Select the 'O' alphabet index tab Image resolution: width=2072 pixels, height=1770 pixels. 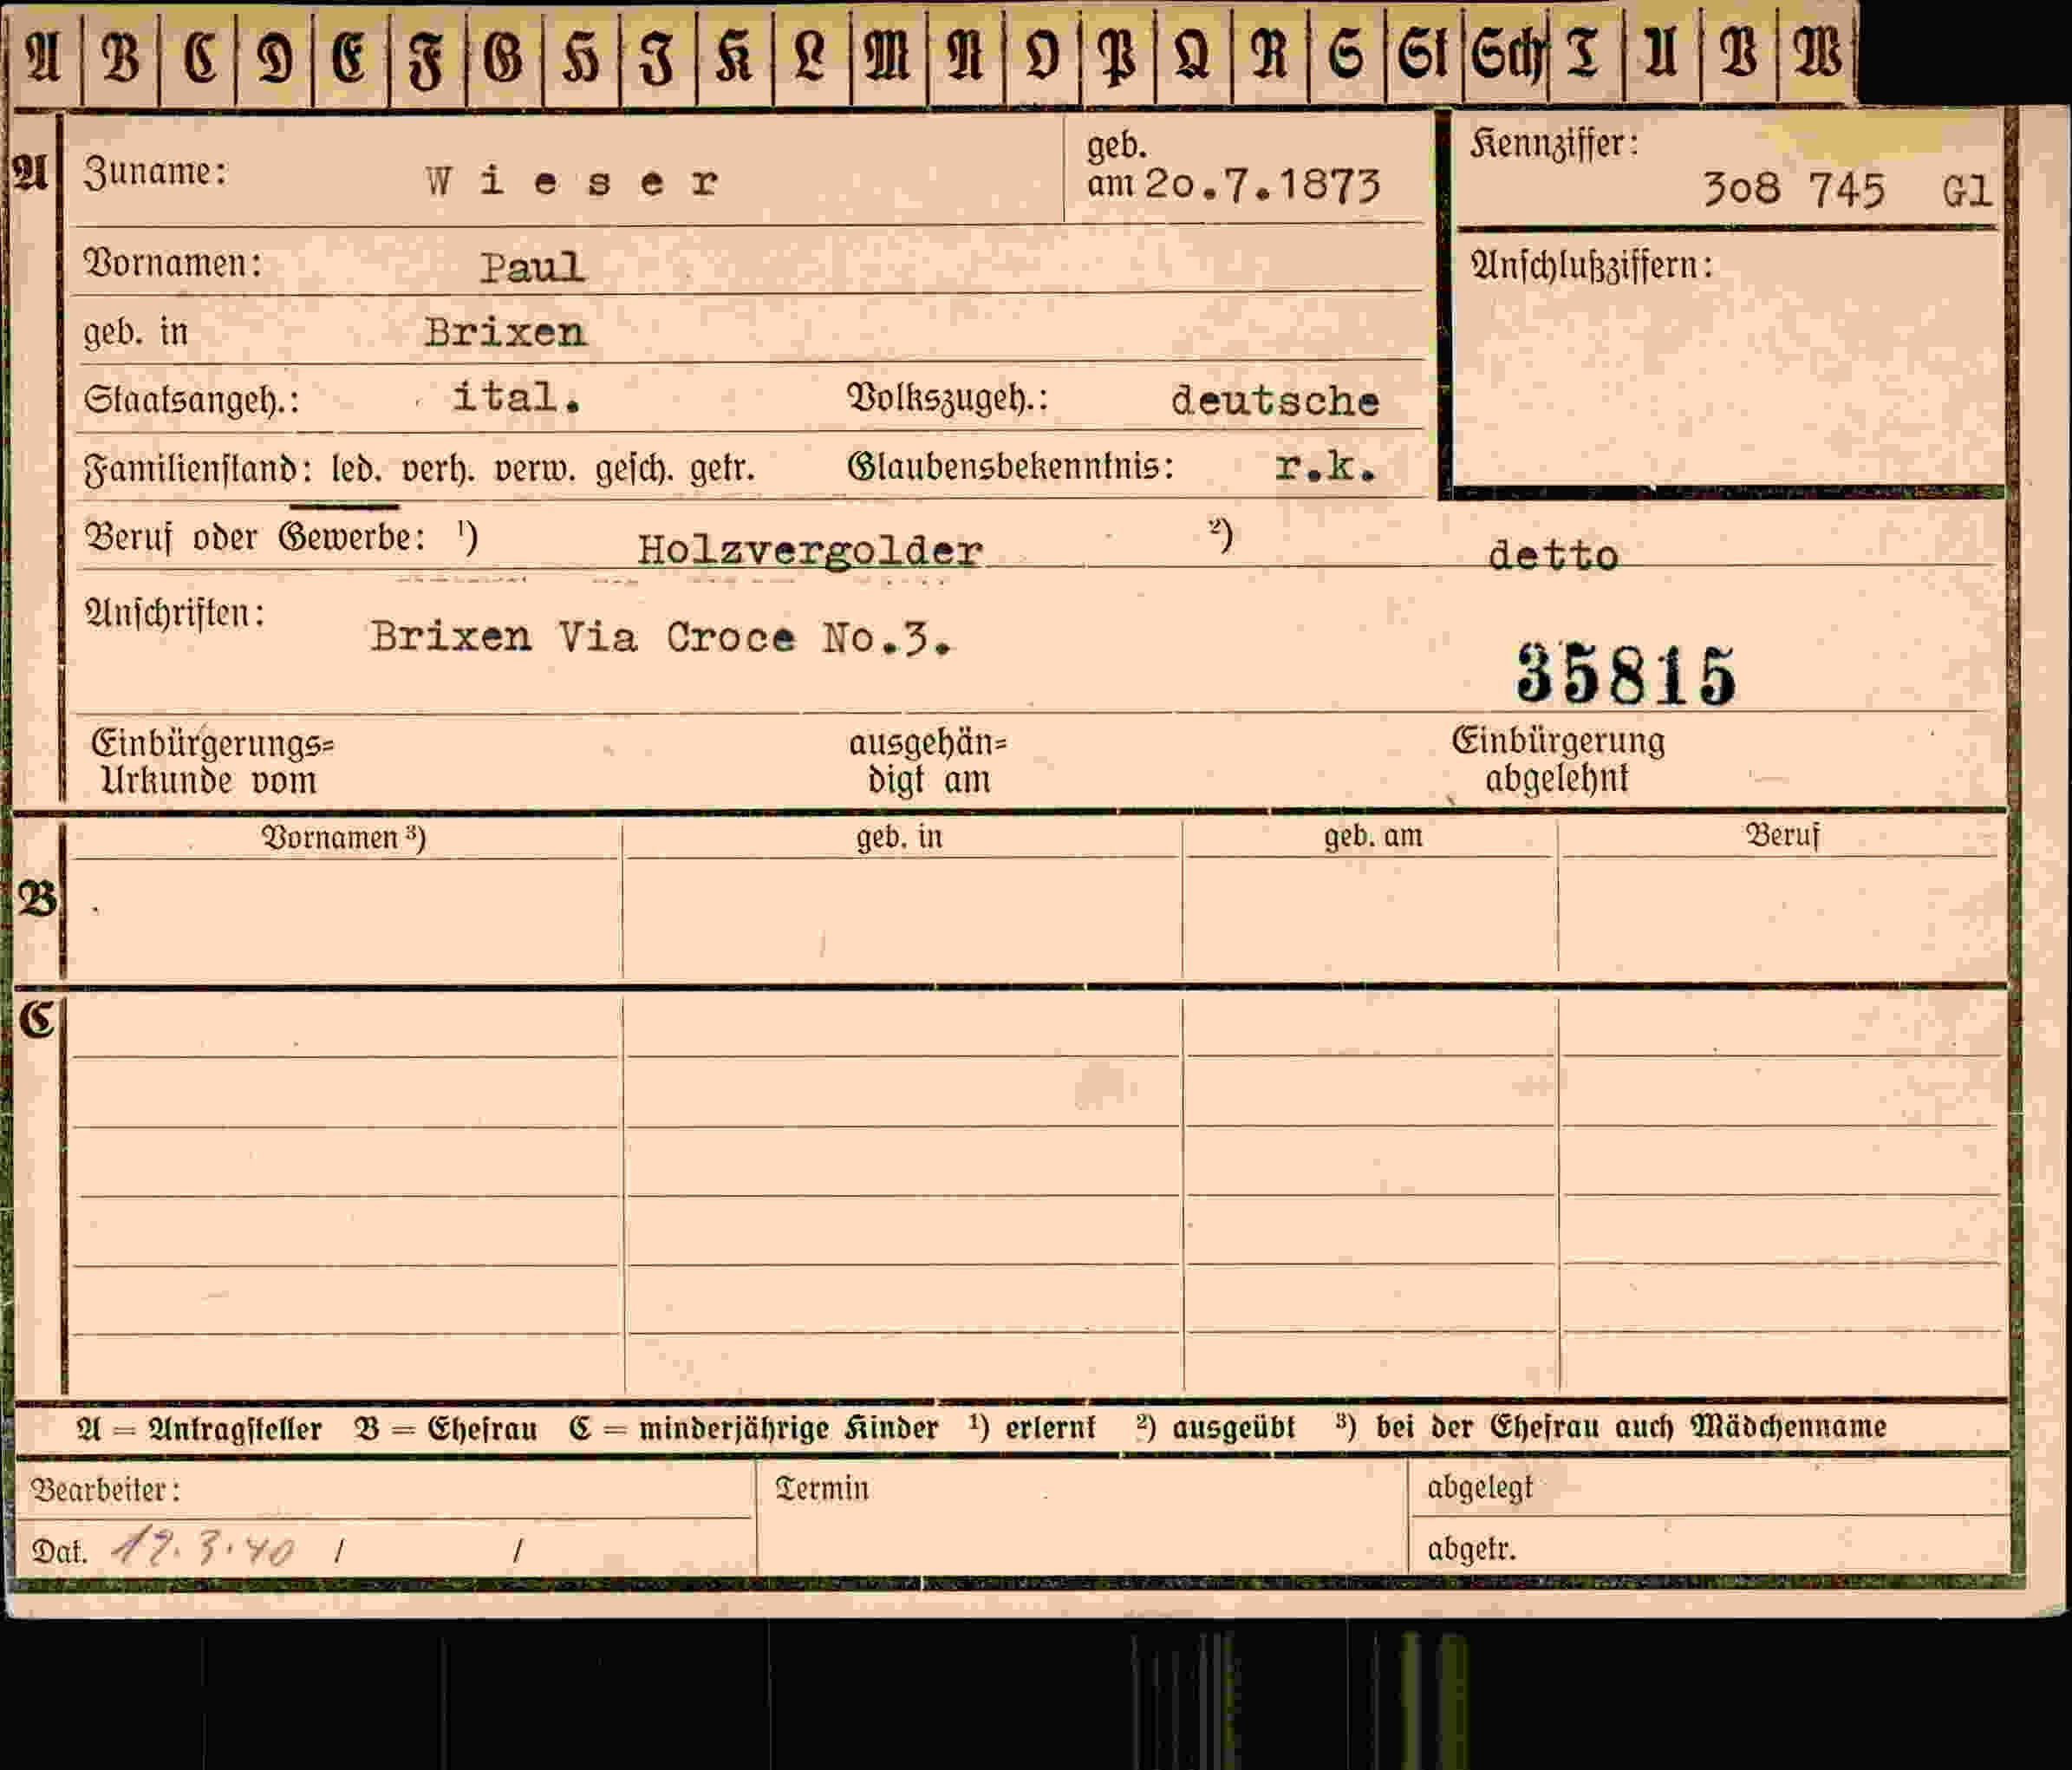coord(1043,55)
